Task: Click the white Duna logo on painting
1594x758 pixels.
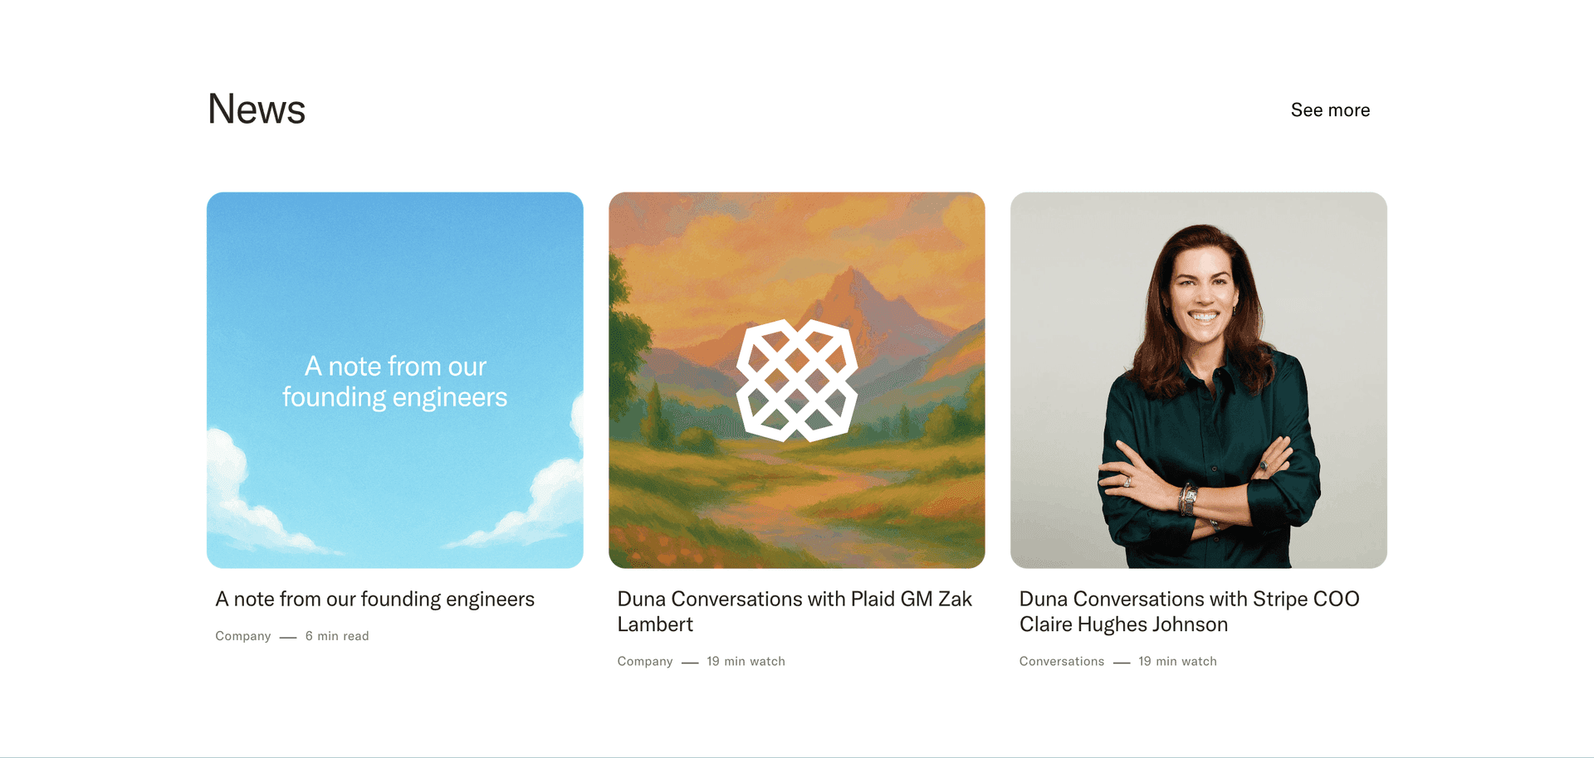Action: (797, 380)
